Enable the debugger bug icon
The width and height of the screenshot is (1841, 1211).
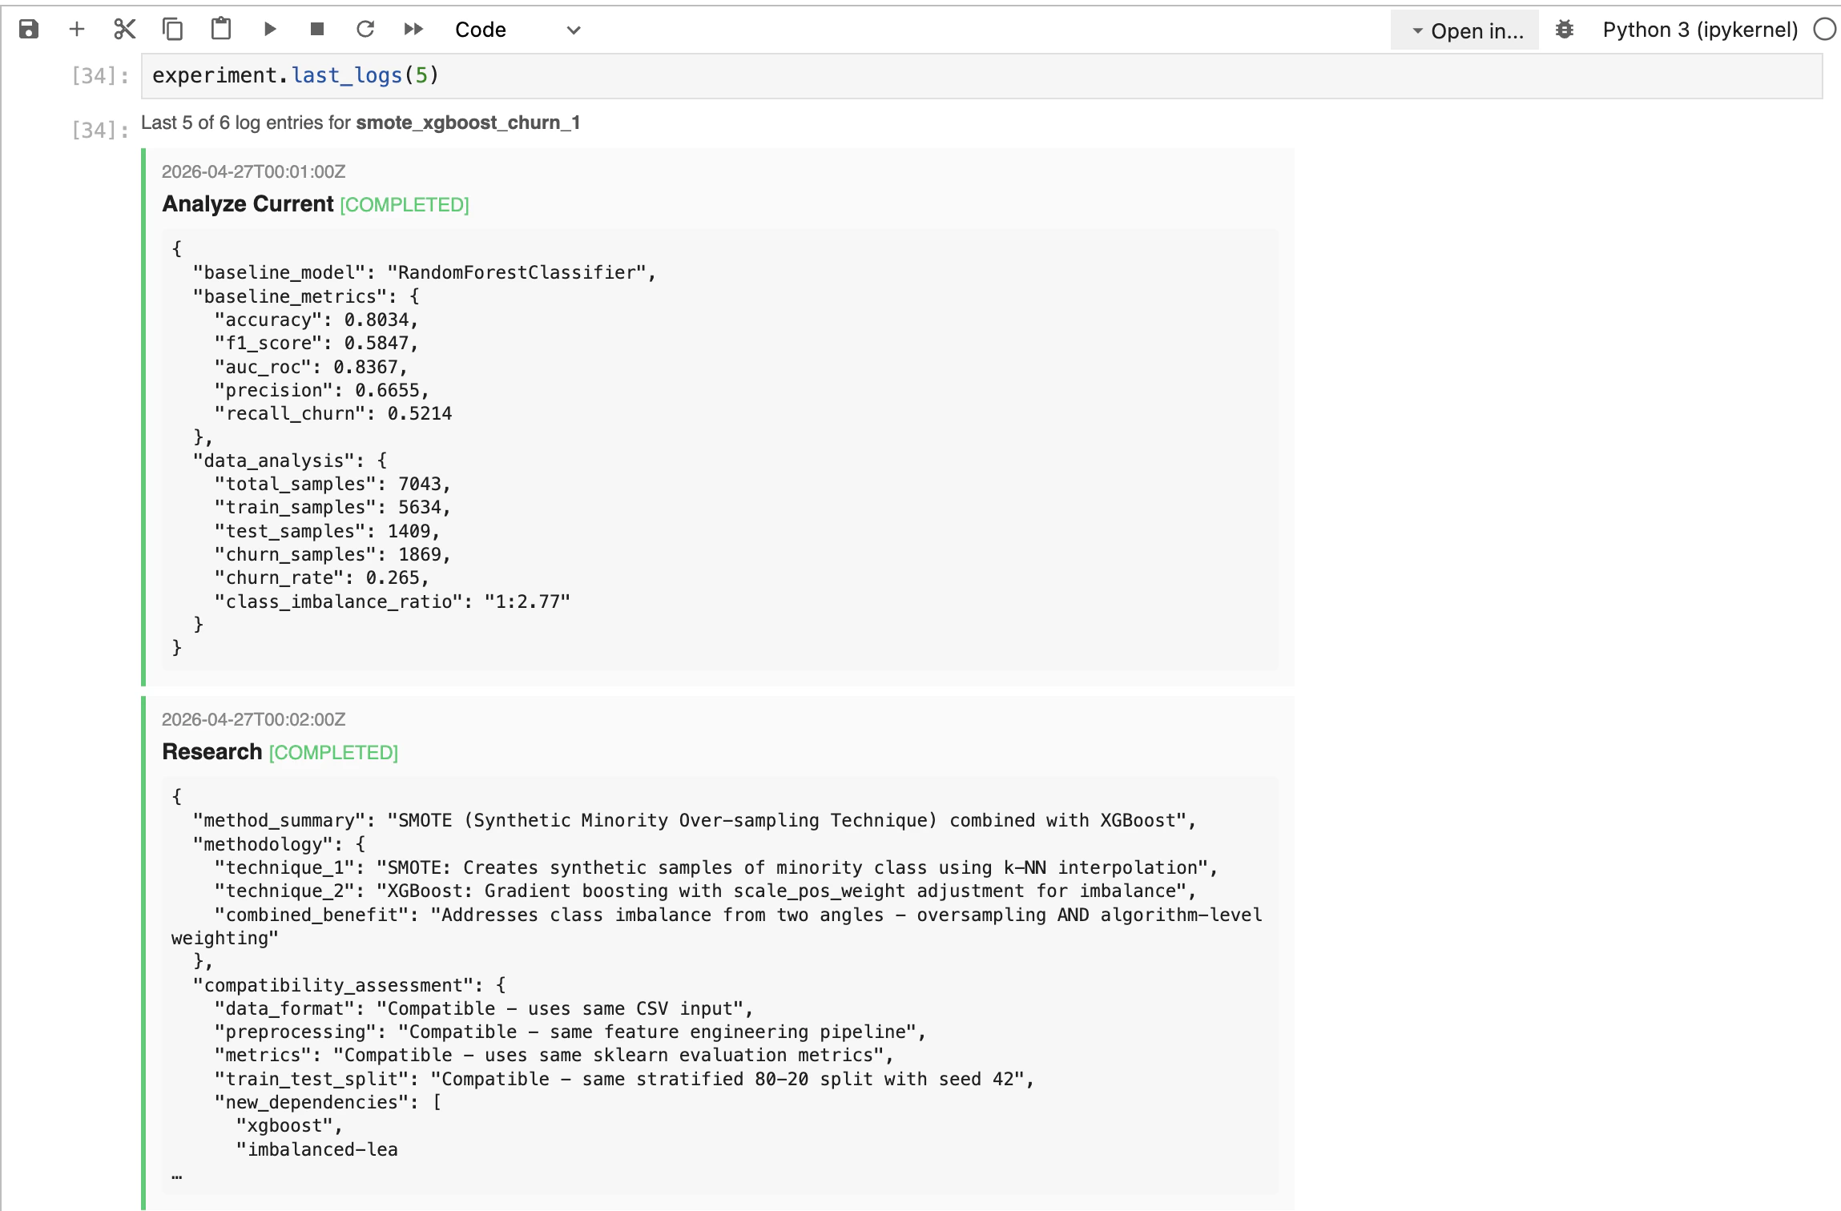[x=1564, y=30]
